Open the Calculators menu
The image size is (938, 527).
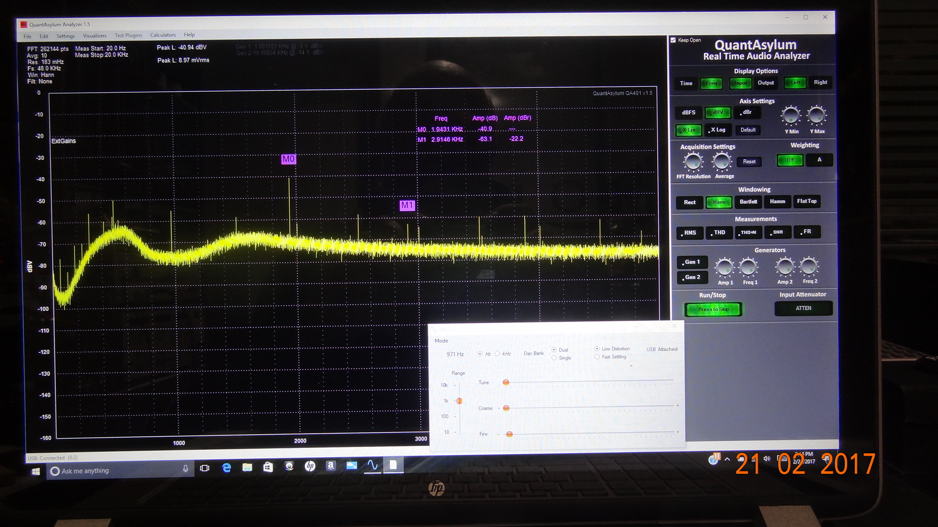[163, 35]
